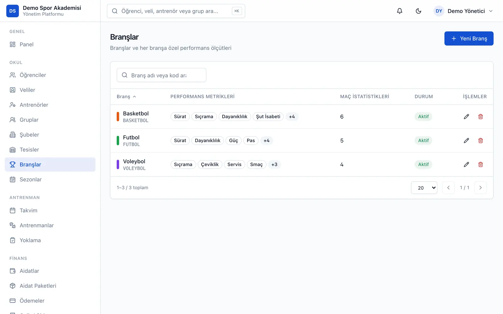Open Panel in sidebar
Image resolution: width=503 pixels, height=314 pixels.
coord(50,44)
